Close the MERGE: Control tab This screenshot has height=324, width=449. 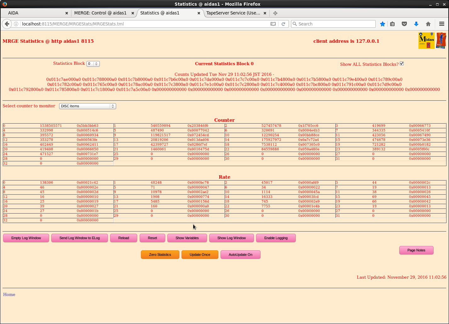point(133,13)
